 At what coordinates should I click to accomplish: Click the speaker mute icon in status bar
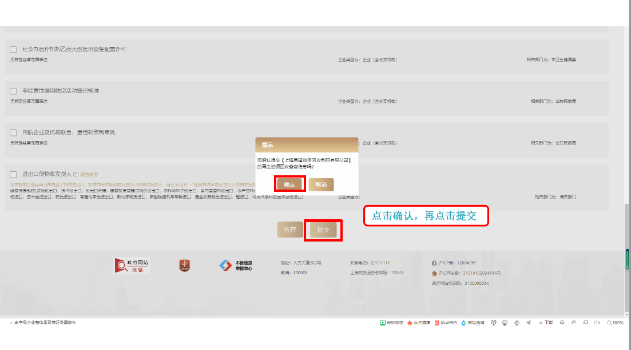pos(597,323)
